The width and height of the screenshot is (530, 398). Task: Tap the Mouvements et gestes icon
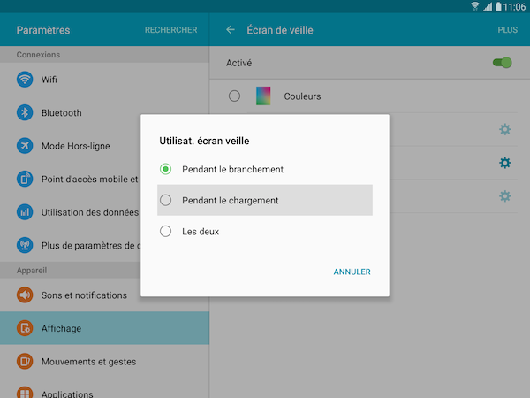tap(25, 362)
